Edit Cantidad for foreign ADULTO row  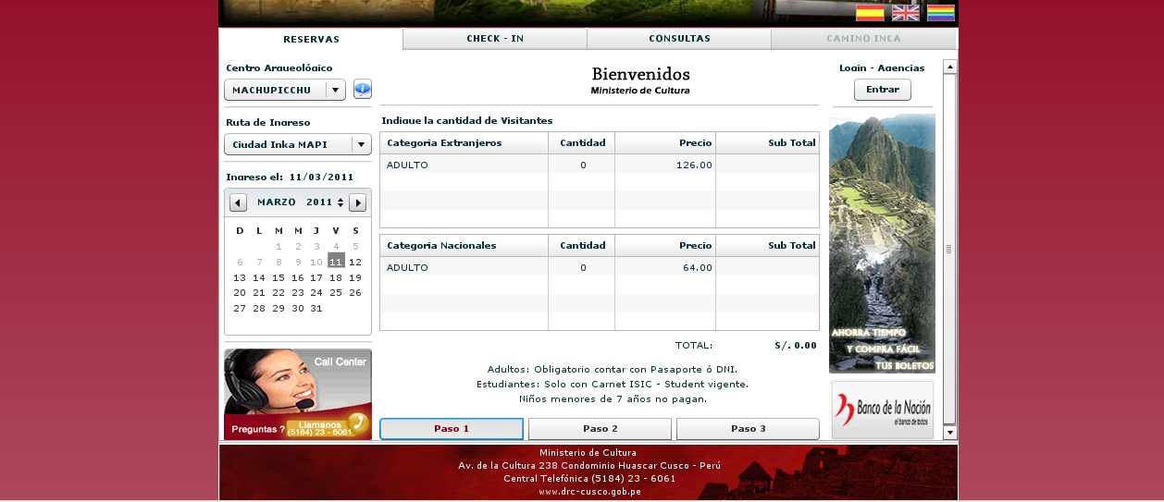(x=583, y=165)
